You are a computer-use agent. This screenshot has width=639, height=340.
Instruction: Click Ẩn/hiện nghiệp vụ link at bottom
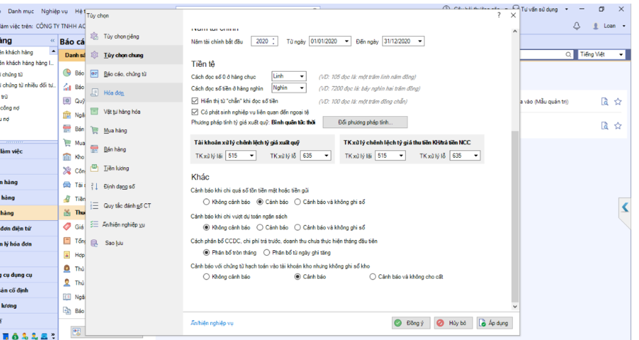[x=212, y=323]
